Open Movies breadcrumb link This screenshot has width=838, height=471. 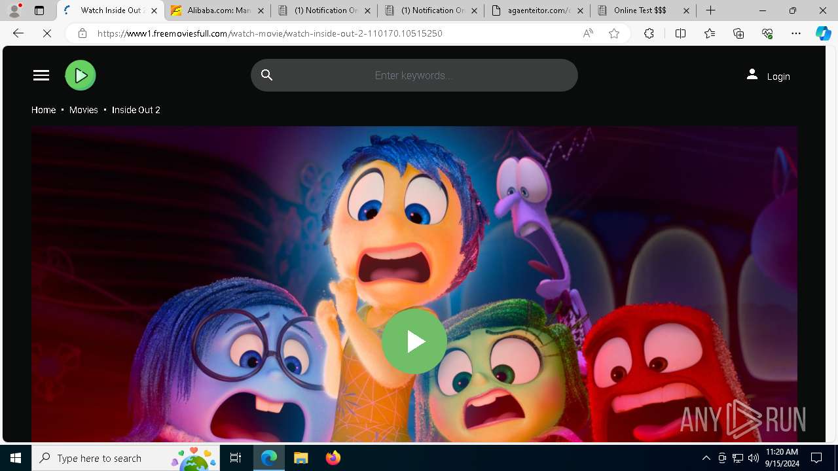point(84,110)
